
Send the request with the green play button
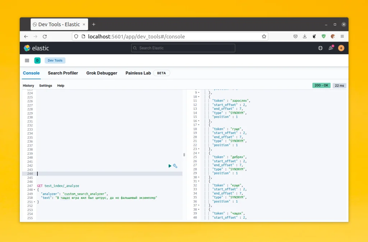(170, 166)
